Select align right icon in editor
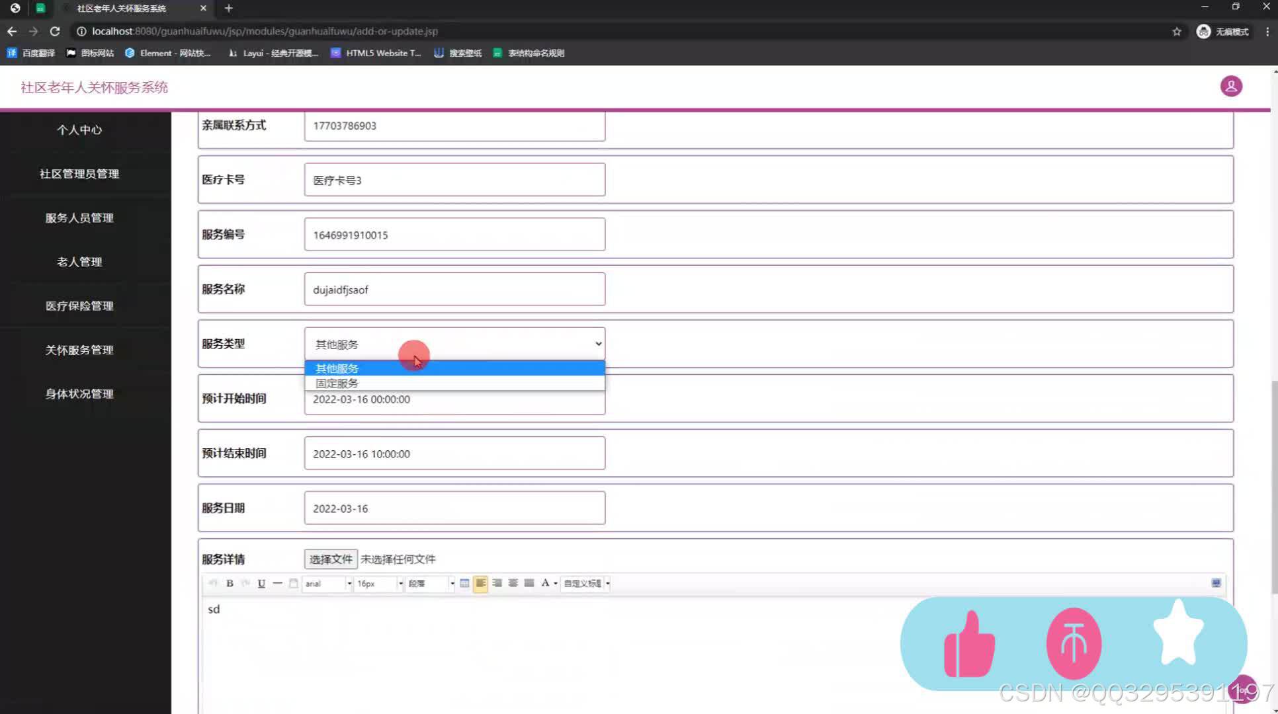The image size is (1278, 714). pos(497,583)
